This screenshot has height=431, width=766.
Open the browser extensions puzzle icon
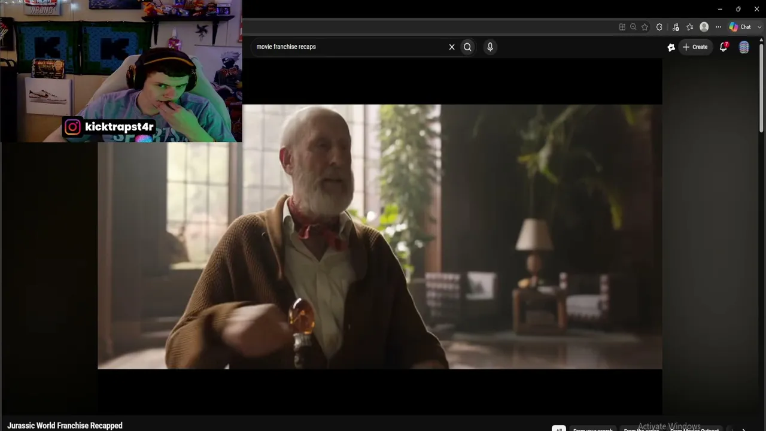[659, 27]
